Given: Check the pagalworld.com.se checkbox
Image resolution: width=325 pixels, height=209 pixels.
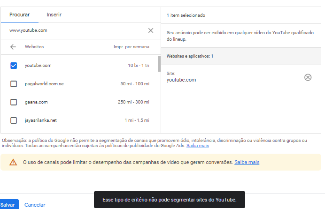Looking at the screenshot, I should pyautogui.click(x=14, y=84).
